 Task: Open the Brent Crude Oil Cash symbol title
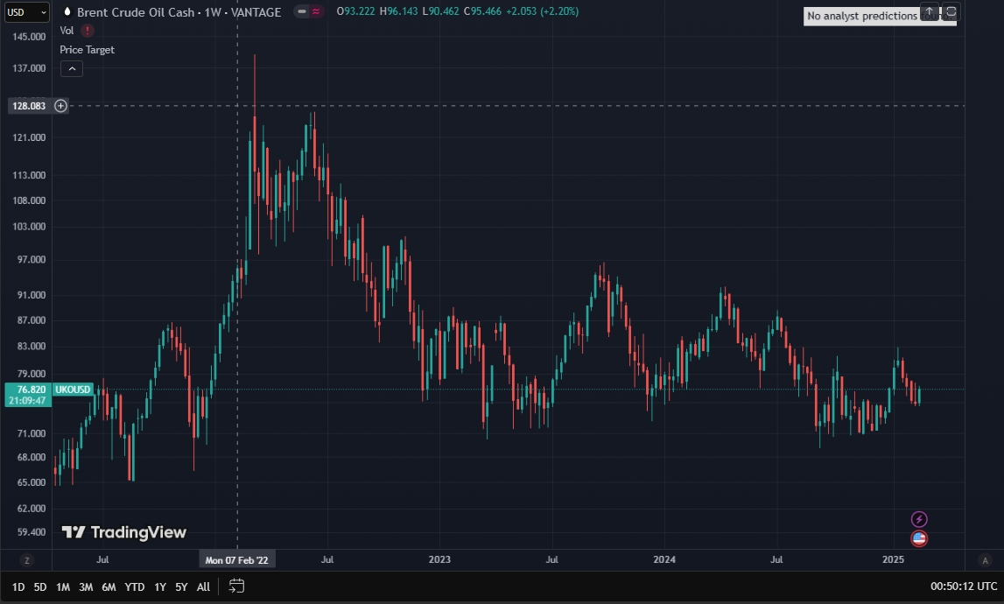click(x=179, y=12)
